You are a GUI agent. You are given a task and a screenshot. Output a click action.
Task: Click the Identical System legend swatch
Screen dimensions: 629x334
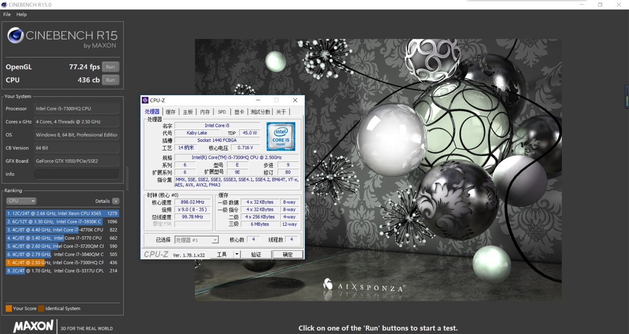[x=41, y=308]
